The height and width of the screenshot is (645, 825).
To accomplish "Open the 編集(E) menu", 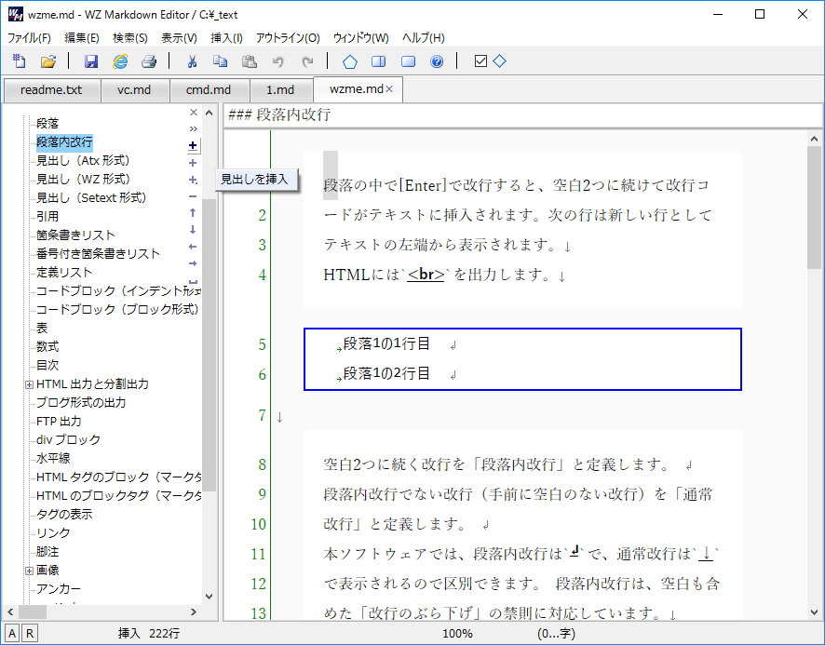I will (x=82, y=38).
